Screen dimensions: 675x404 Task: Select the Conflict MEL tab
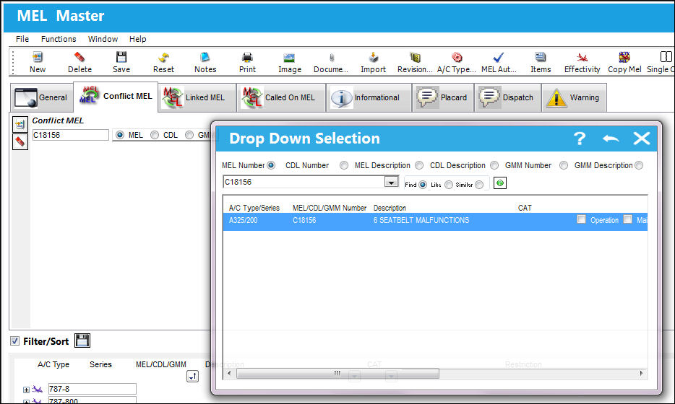click(116, 97)
